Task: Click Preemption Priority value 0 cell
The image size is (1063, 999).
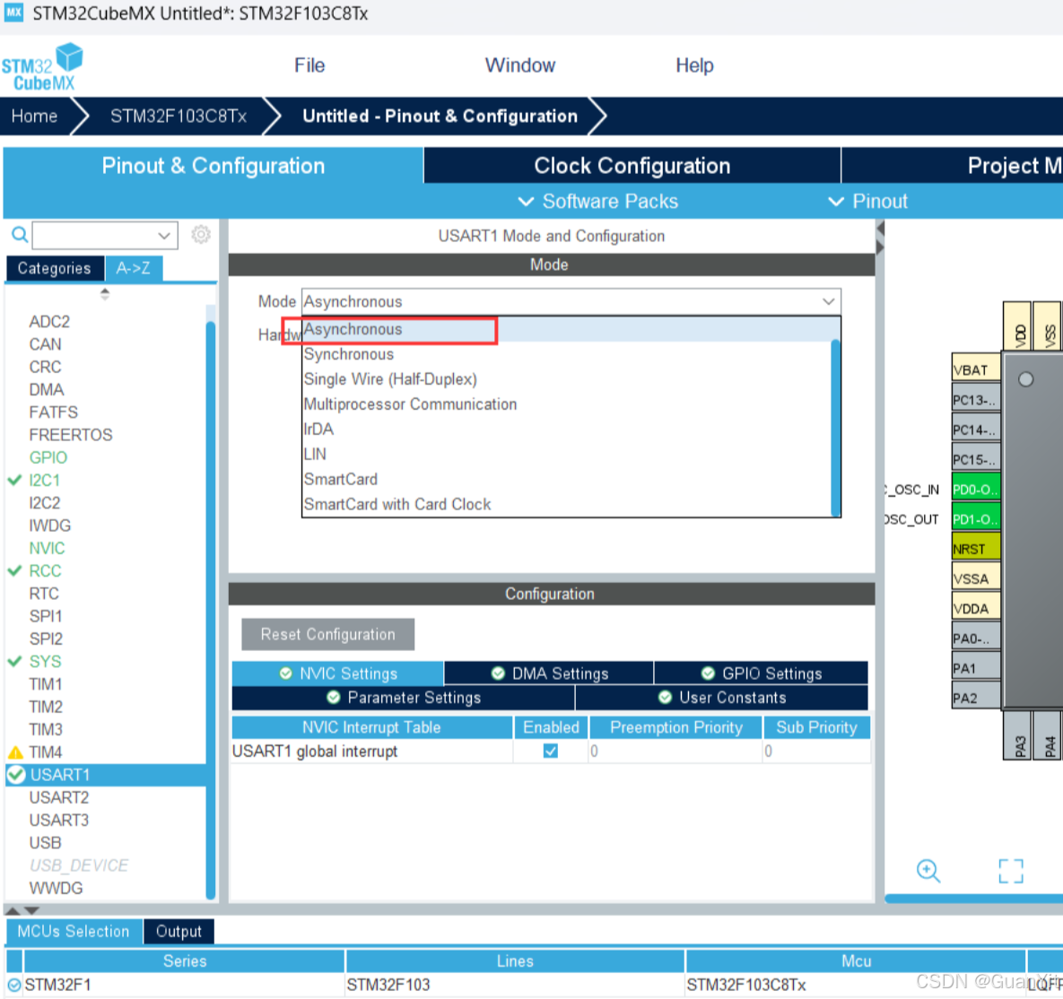Action: (x=675, y=751)
